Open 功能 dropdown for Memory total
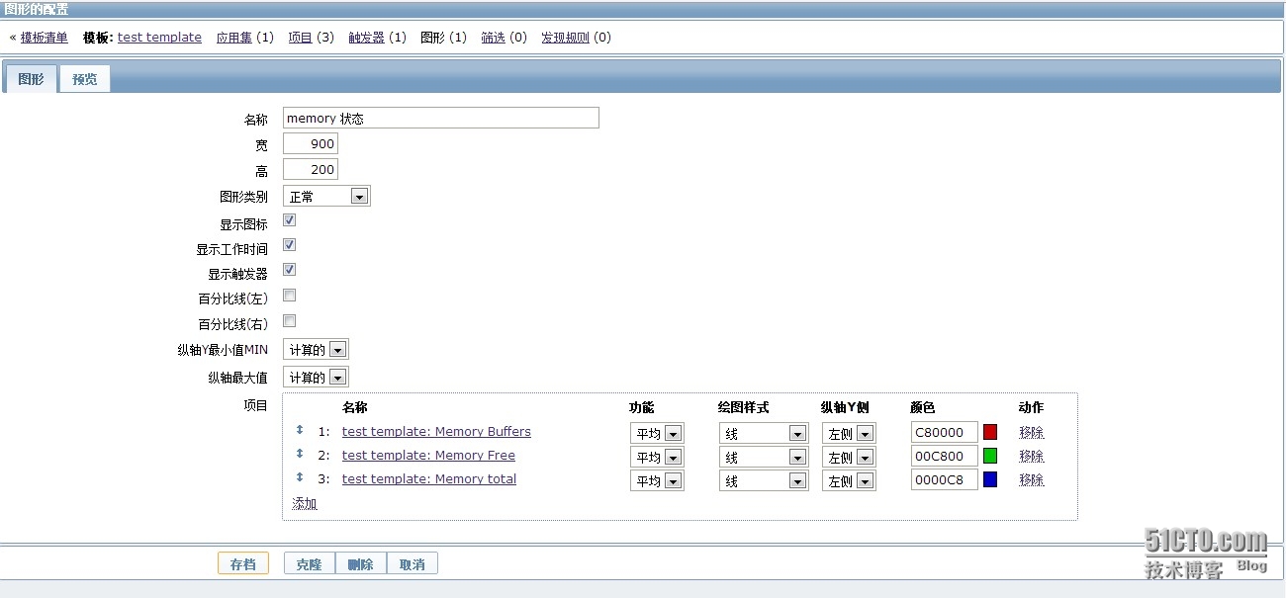The width and height of the screenshot is (1286, 598). coord(657,480)
